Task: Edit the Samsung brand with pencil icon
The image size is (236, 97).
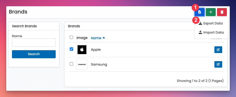Action: tap(218, 64)
